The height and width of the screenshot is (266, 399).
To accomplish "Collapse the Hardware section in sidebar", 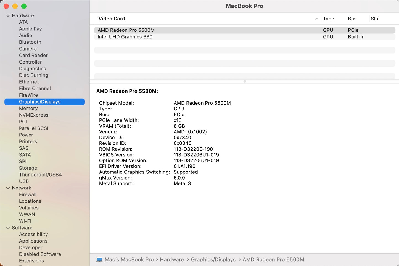I will (x=8, y=15).
